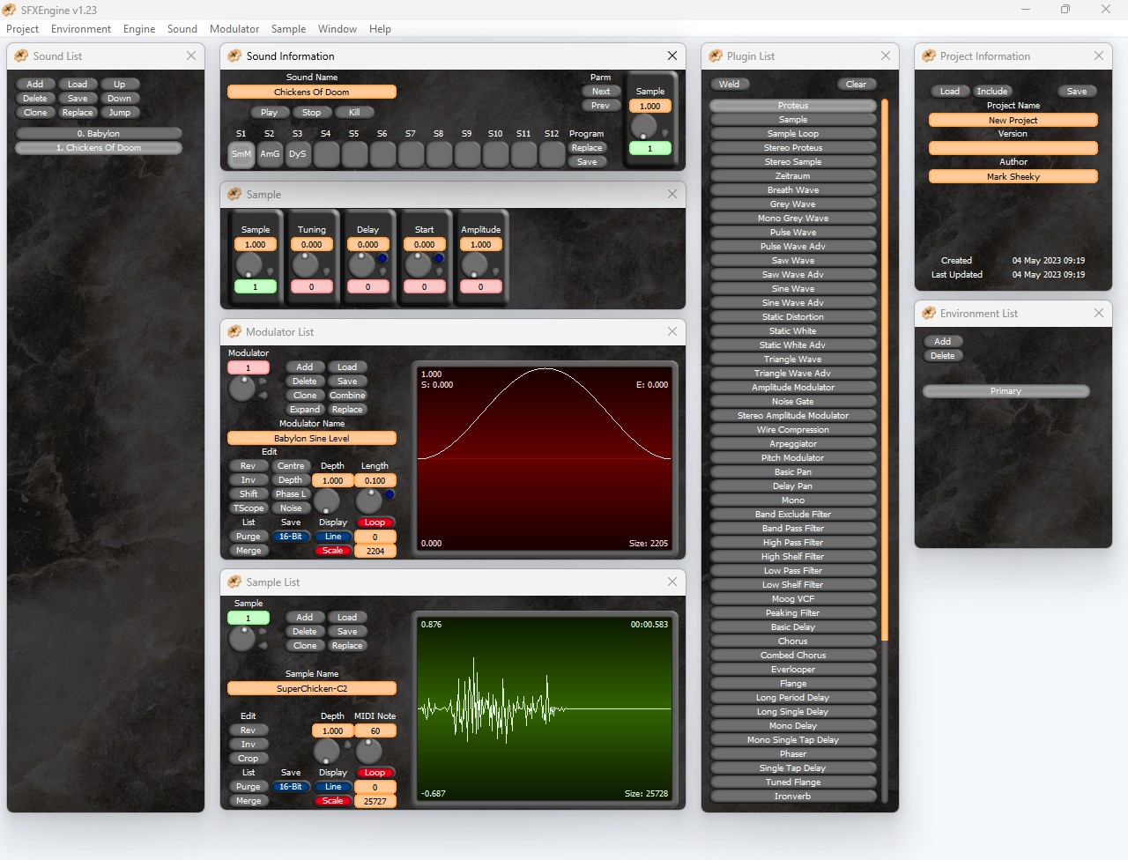This screenshot has width=1128, height=860.
Task: Close the Sound List panel
Action: (x=191, y=56)
